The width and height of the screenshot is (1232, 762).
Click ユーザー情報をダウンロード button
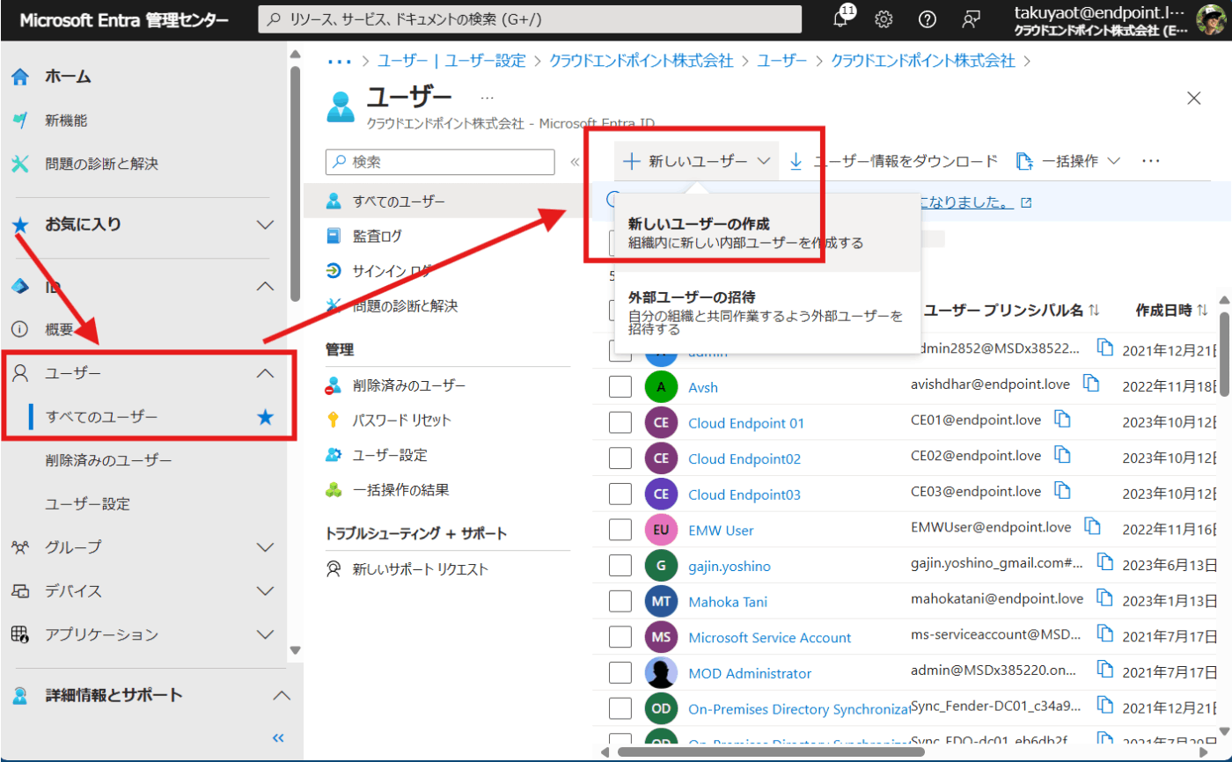point(893,161)
